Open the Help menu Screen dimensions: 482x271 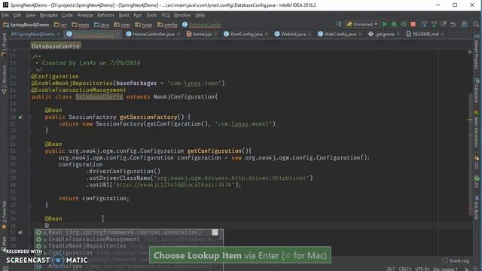200,15
